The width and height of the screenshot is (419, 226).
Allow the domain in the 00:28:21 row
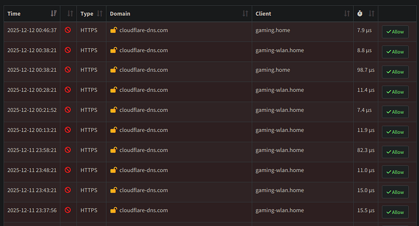tap(395, 92)
